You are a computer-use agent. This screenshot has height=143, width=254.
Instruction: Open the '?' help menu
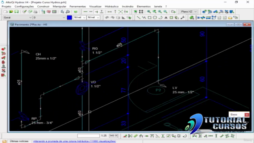(x=166, y=6)
